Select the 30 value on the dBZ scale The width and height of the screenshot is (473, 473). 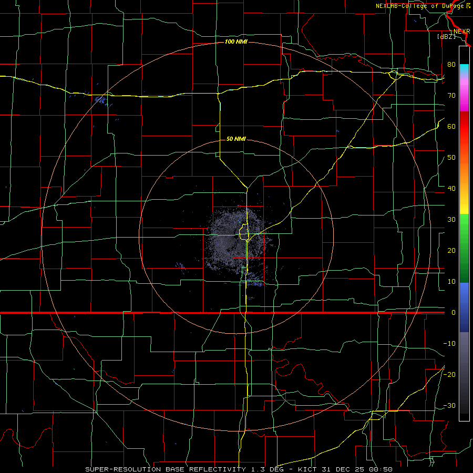tap(451, 219)
